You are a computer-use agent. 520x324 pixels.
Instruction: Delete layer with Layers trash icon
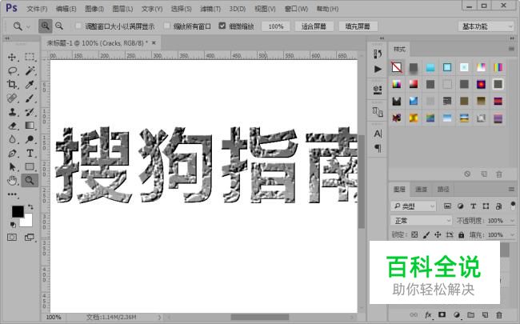[498, 314]
